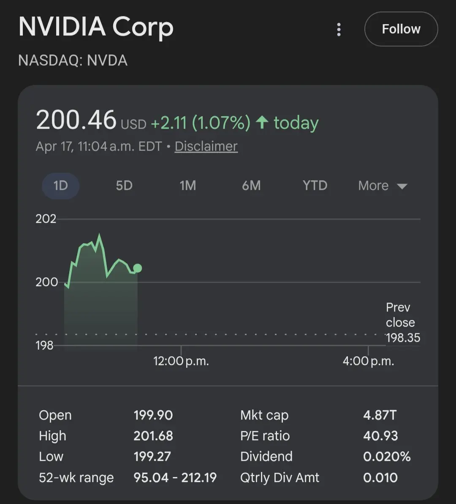
Task: Select the 1D time range tab
Action: (x=60, y=186)
